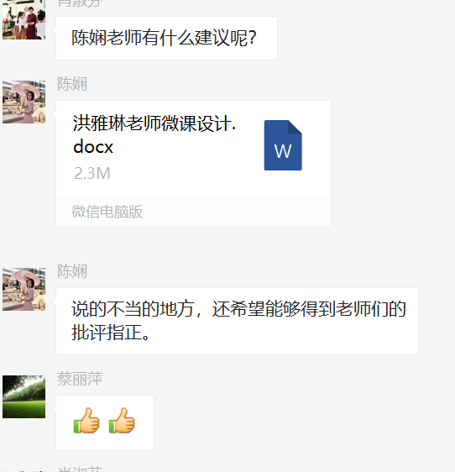The height and width of the screenshot is (472, 455).
Task: Open 陈娴's avatar beside the 批评指正 message
Action: 24,289
